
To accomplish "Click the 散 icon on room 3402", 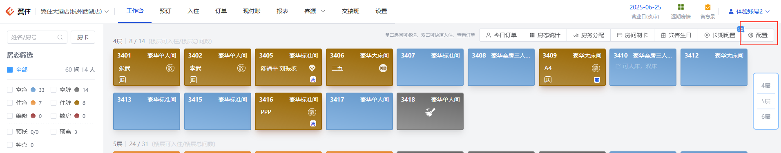I will tap(241, 68).
